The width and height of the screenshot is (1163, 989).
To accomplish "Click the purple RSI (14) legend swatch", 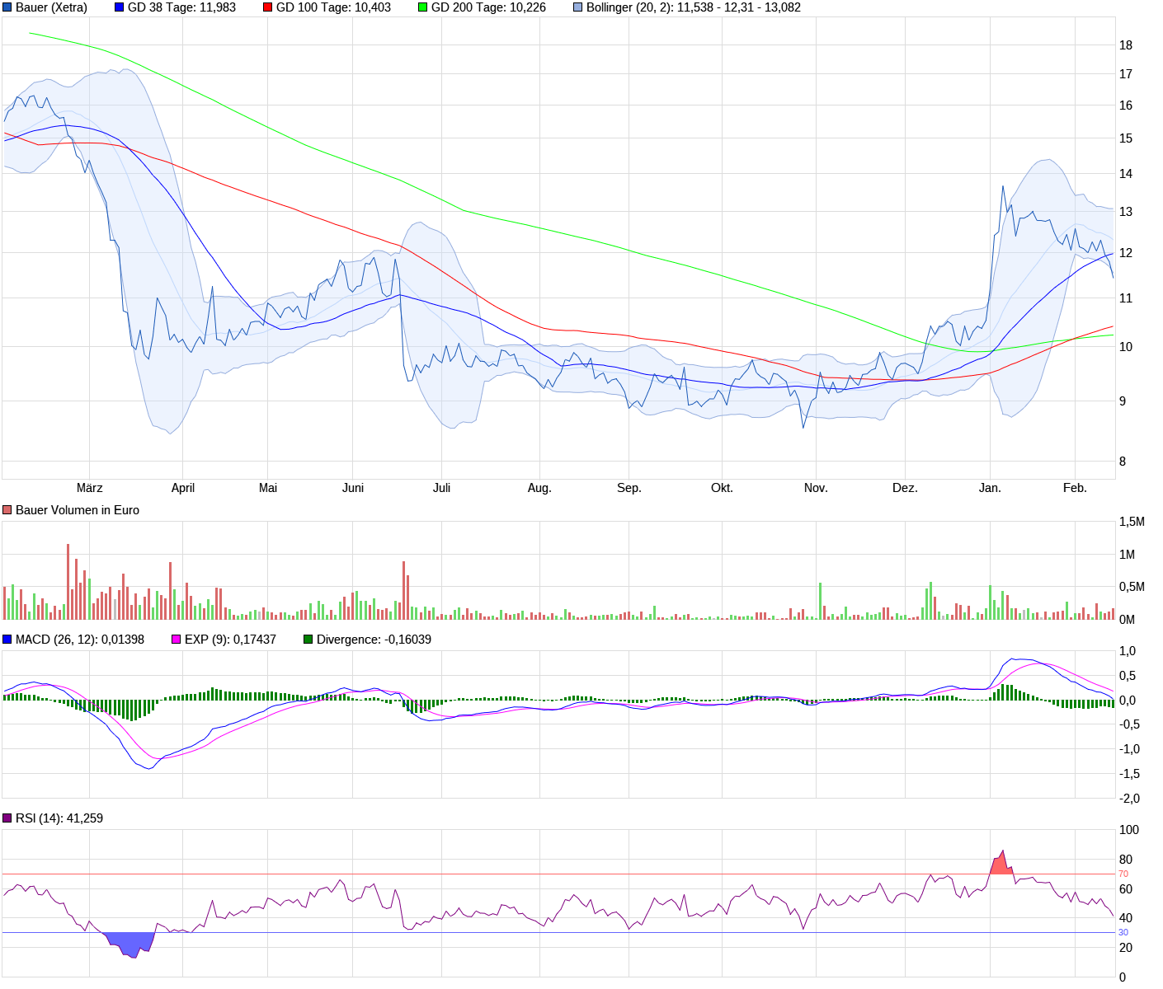I will [7, 818].
